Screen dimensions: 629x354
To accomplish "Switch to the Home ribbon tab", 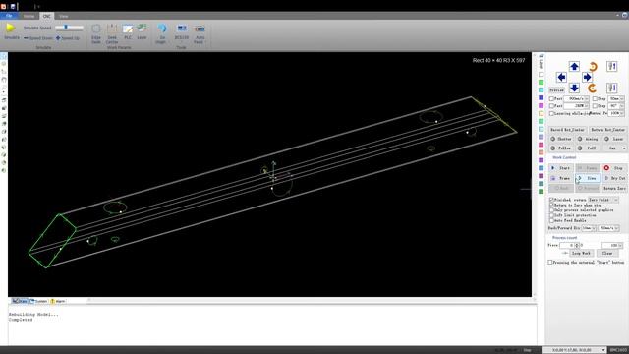I will point(29,16).
